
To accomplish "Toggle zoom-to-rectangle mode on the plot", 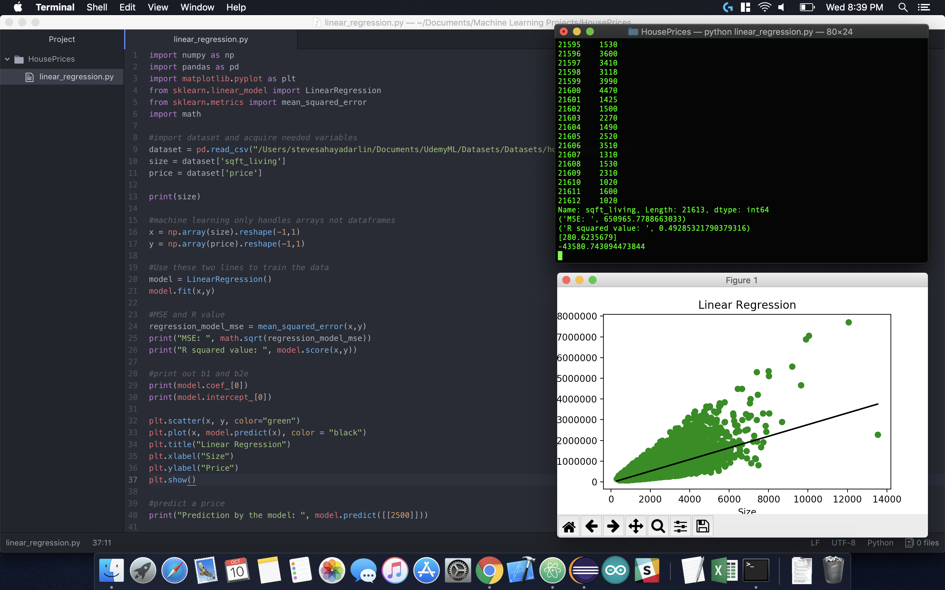I will (x=658, y=526).
